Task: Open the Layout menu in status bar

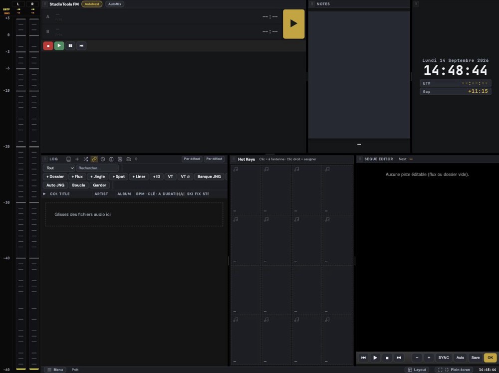Action: coord(417,370)
